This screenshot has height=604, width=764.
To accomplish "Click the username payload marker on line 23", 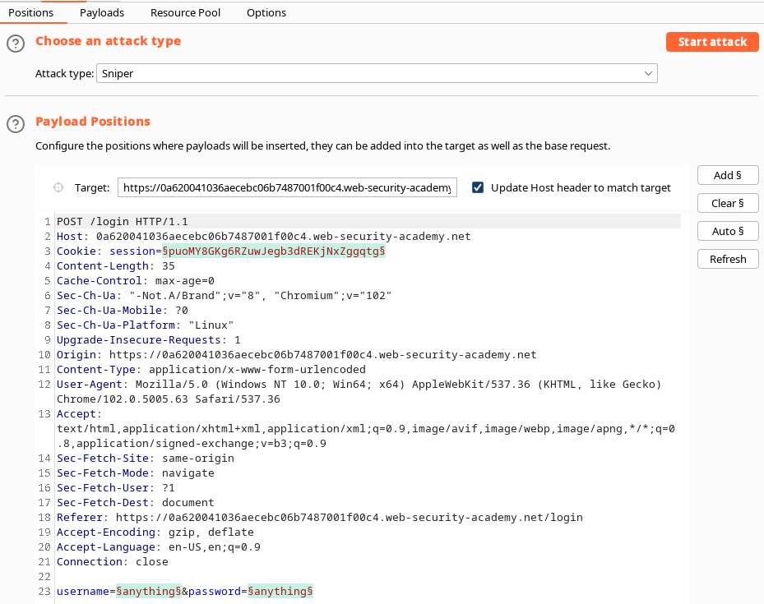I will pyautogui.click(x=148, y=591).
